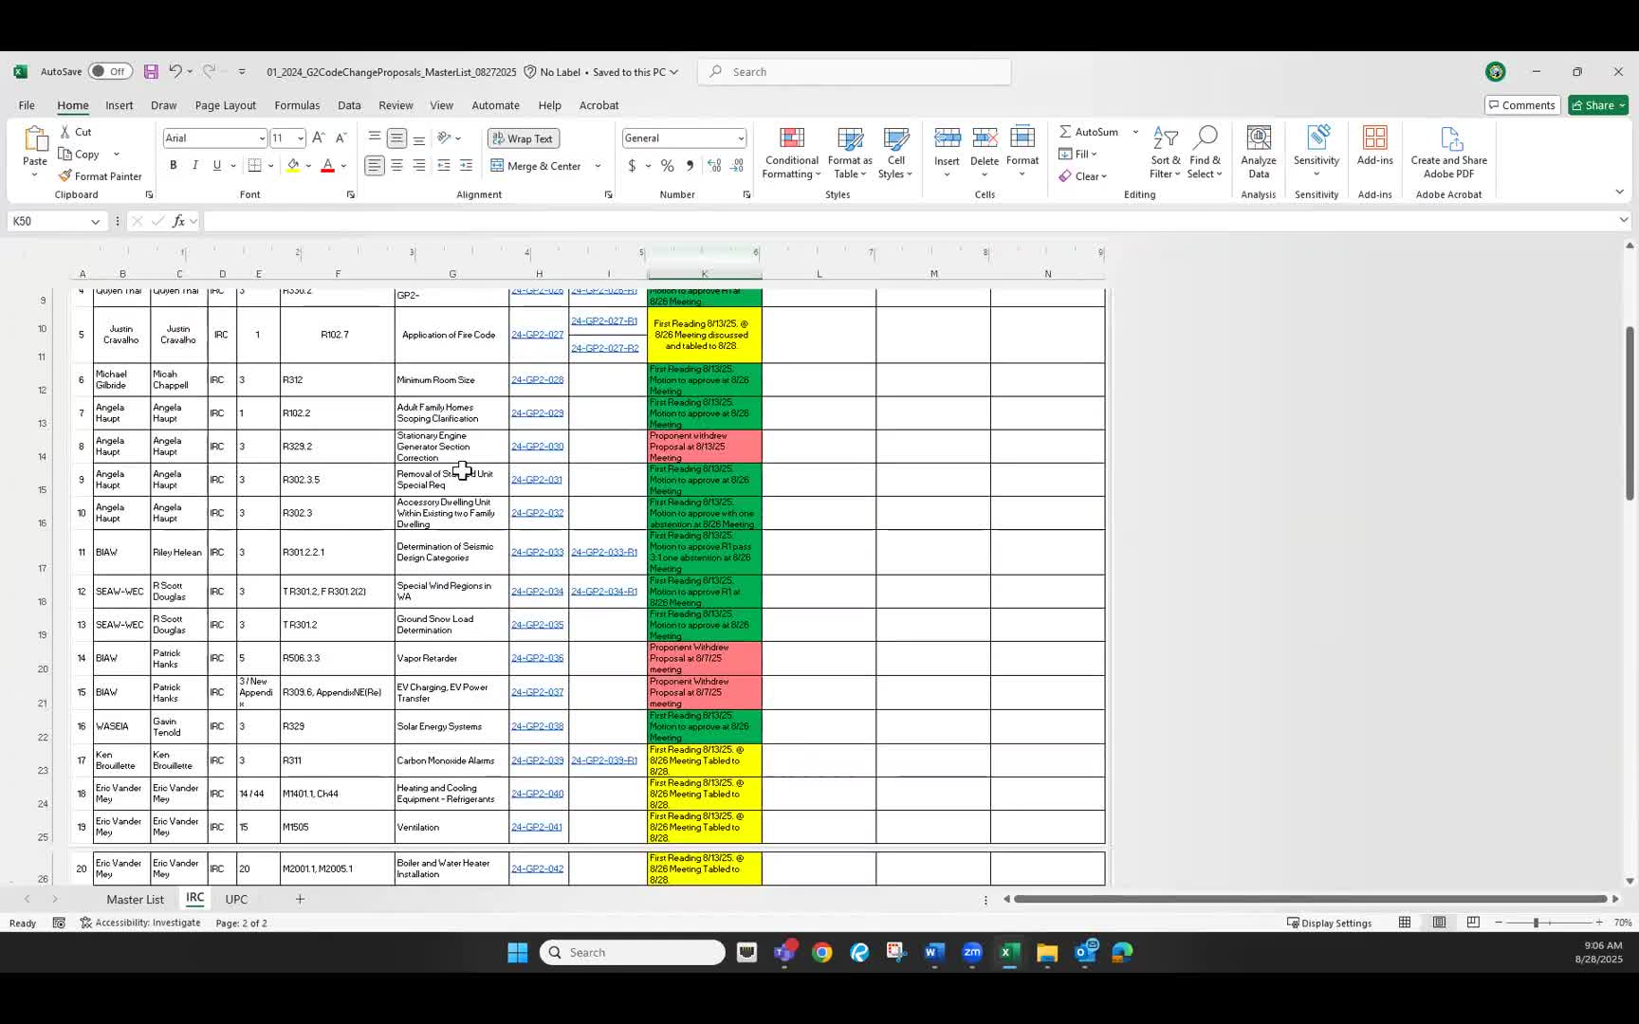Follow the 24-GP2-038 hyperlink
This screenshot has height=1024, width=1639.
click(x=537, y=726)
